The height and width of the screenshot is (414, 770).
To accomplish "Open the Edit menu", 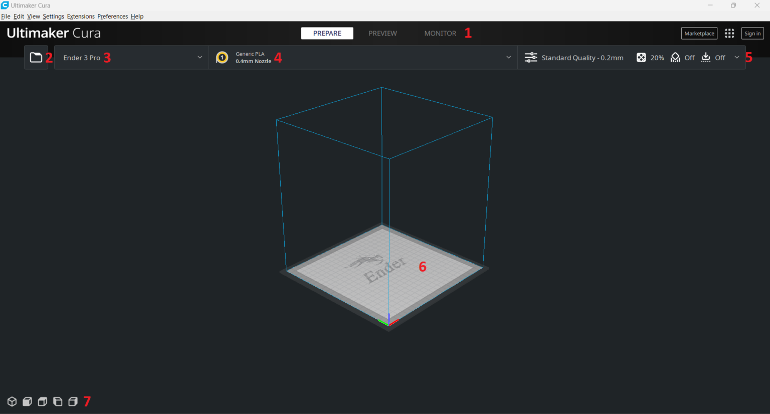I will 19,17.
